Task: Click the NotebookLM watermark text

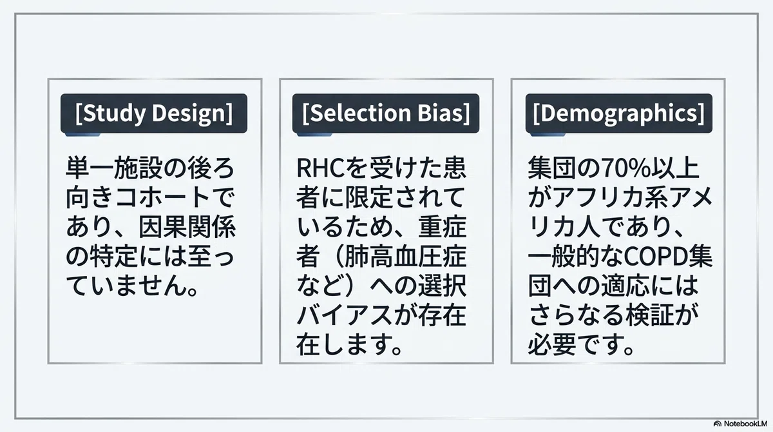Action: click(x=746, y=423)
